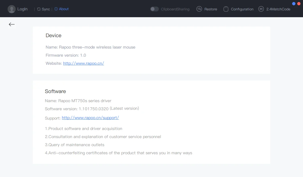This screenshot has width=303, height=177.
Task: Open the rapoo.cn website link
Action: tap(84, 63)
